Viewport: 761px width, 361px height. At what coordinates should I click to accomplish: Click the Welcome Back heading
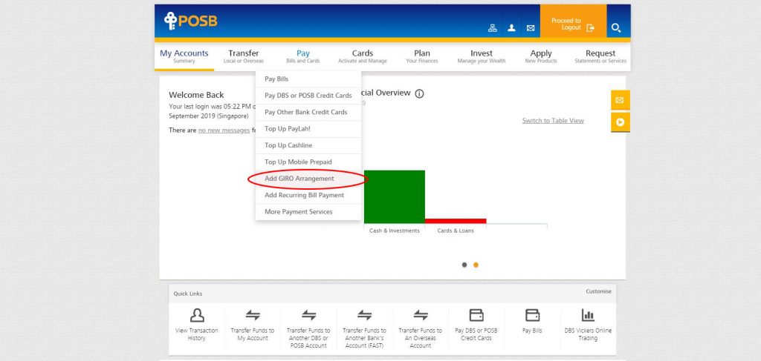[196, 95]
